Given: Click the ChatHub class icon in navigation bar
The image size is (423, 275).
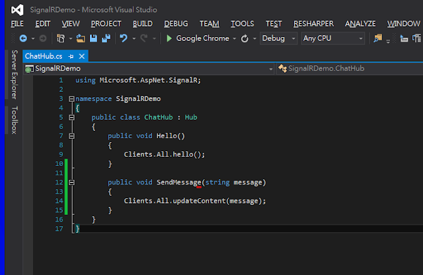Looking at the screenshot, I should (282, 68).
